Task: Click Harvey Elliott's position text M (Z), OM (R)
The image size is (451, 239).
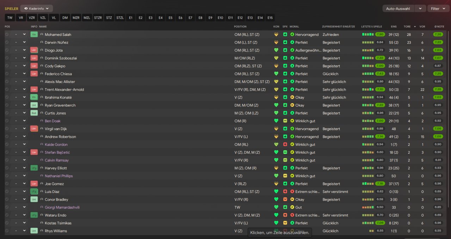Action: (x=245, y=168)
